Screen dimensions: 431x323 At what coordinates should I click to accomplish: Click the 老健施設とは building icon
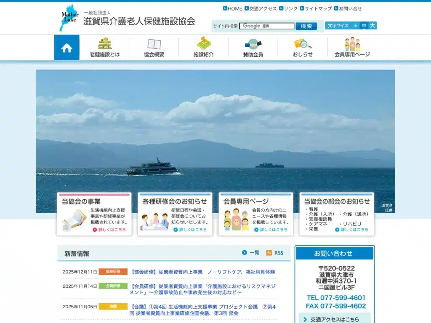105,44
